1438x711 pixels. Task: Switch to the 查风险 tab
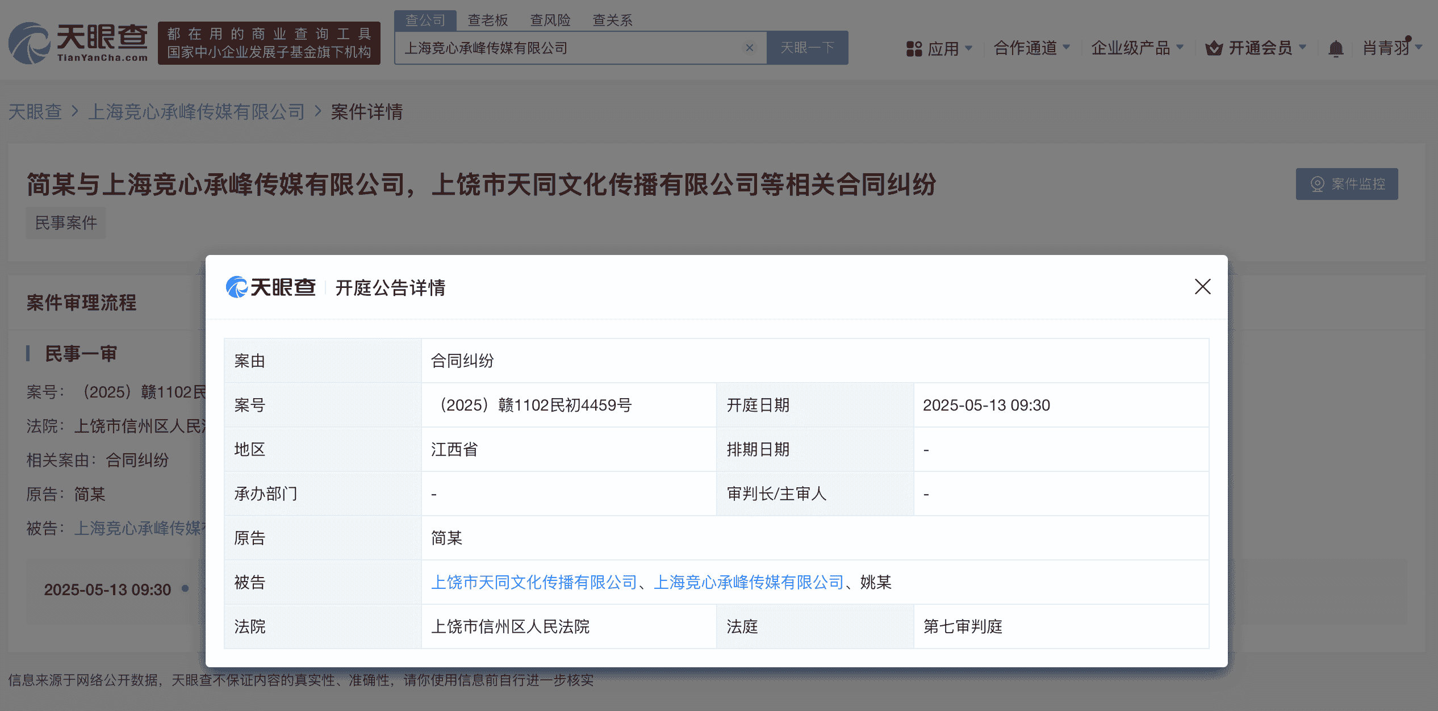550,20
